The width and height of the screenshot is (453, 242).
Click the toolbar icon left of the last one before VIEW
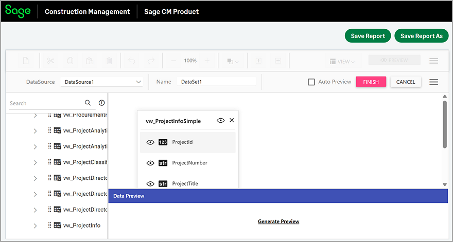point(258,61)
